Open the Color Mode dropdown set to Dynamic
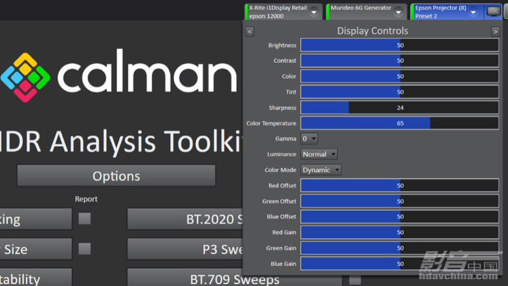 coord(321,170)
